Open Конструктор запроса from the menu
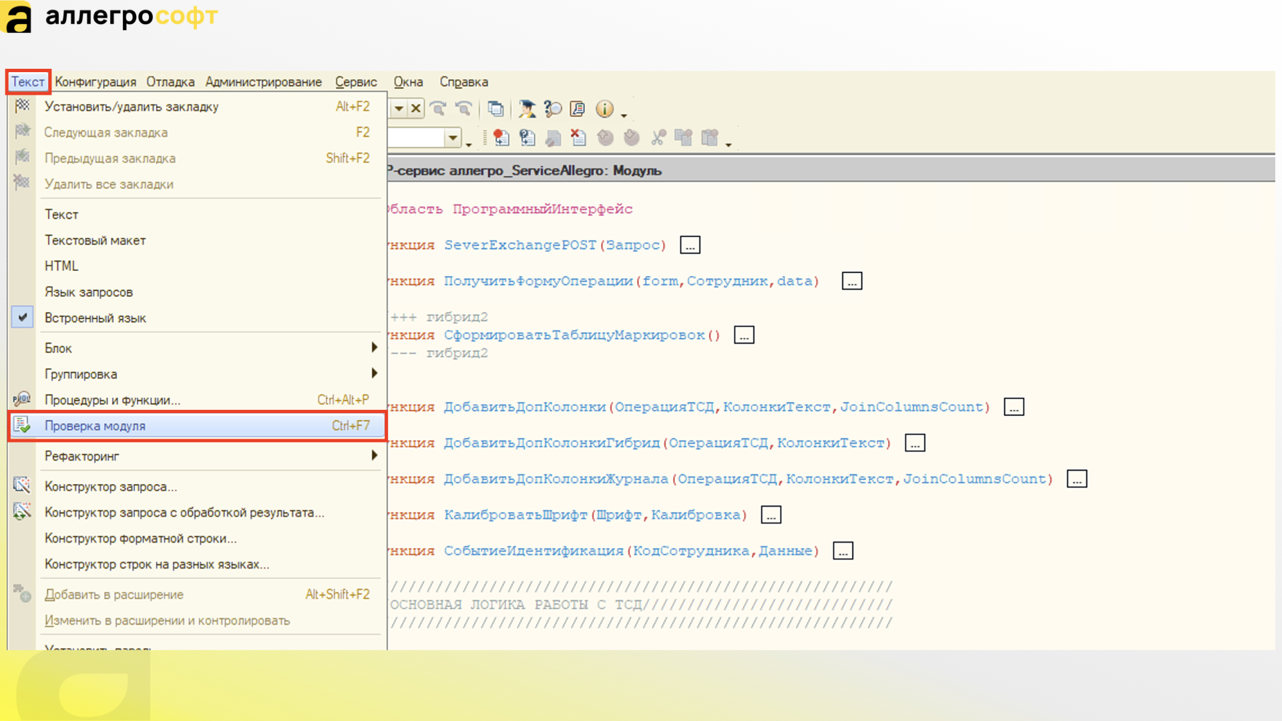 click(x=197, y=487)
